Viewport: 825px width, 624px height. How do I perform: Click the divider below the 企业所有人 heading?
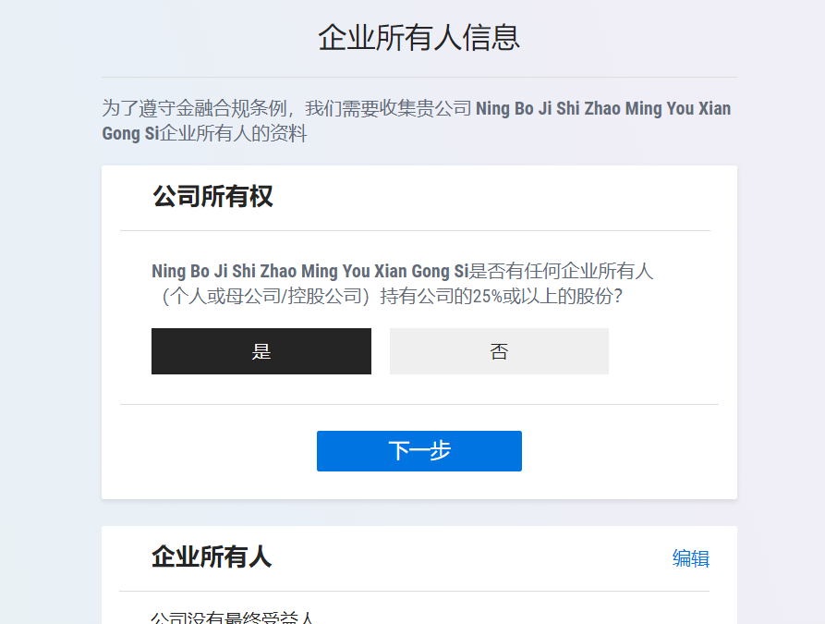[415, 592]
